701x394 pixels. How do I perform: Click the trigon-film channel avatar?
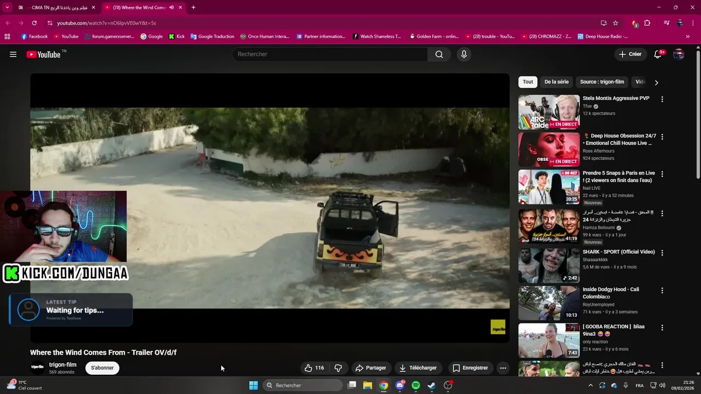[37, 368]
